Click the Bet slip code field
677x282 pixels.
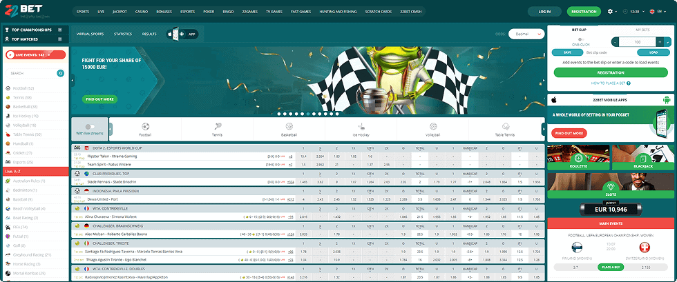[x=610, y=52]
